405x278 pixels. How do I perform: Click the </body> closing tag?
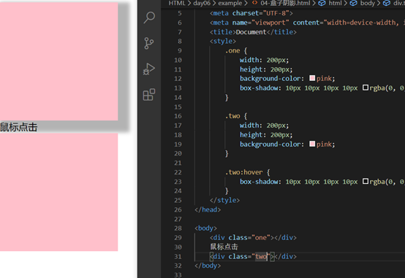pyautogui.click(x=208, y=266)
